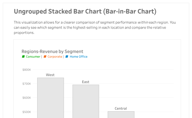
Task: Click the Central region bar
Action: pos(121,114)
